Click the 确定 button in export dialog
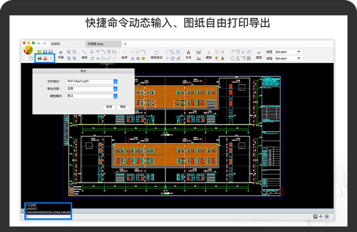 click(123, 107)
